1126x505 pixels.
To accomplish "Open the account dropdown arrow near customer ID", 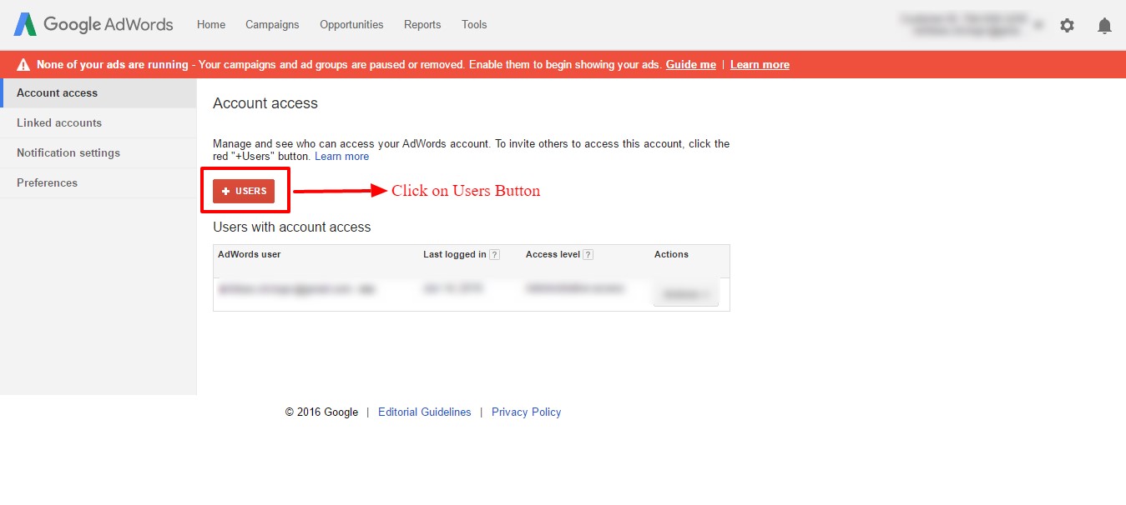I will (1038, 25).
